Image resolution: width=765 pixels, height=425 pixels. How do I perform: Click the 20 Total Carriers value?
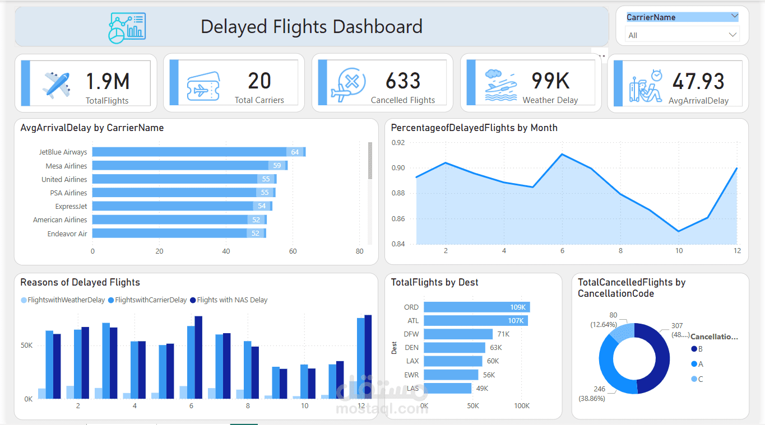click(259, 82)
